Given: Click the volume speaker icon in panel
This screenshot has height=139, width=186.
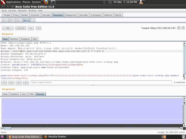Looking at the screenshot, I should 104,2.
